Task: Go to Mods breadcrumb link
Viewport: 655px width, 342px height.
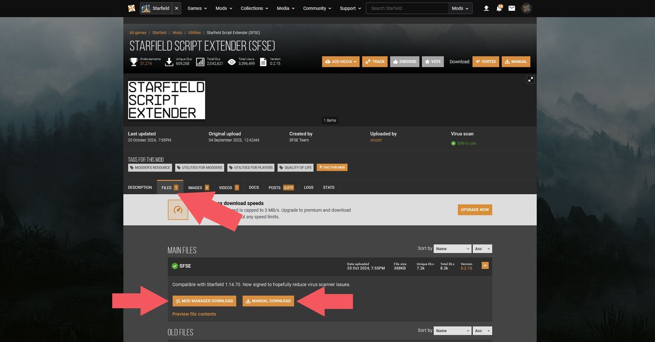Action: pyautogui.click(x=177, y=33)
